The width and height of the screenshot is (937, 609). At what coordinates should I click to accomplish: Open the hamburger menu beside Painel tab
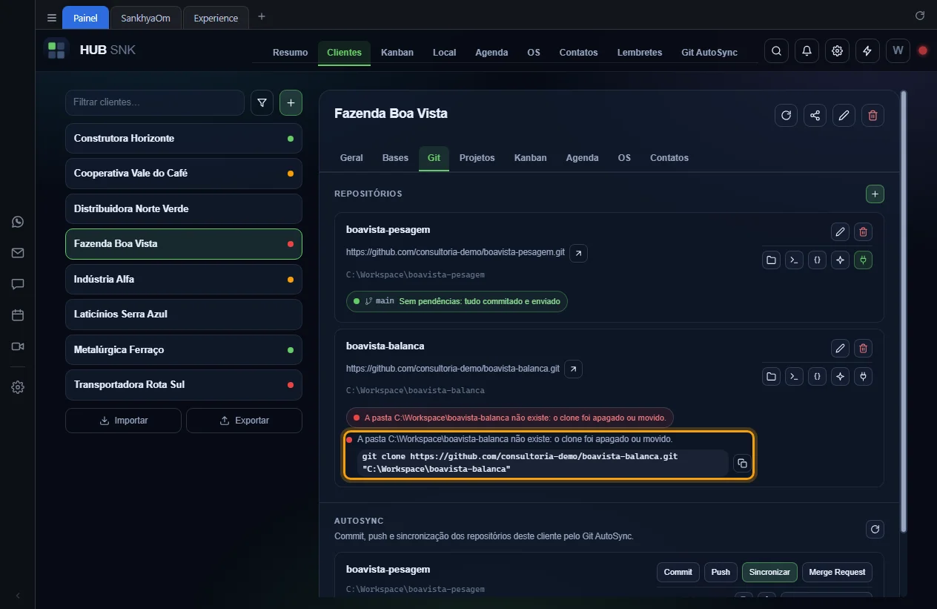pyautogui.click(x=51, y=18)
